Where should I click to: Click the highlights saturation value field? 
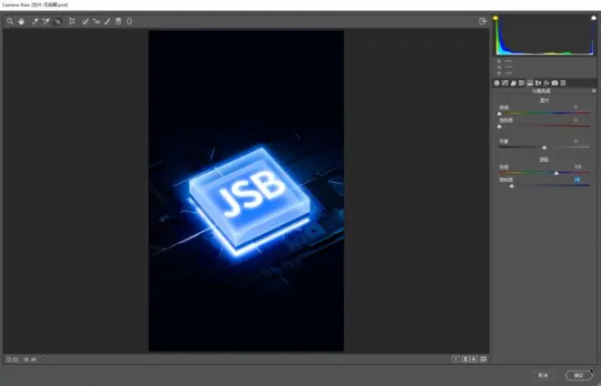(x=576, y=120)
